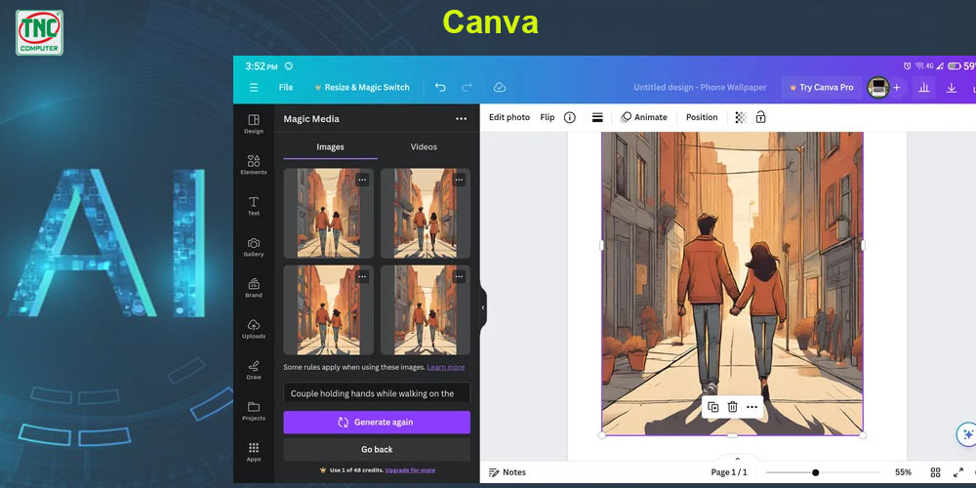
Task: Open the 55% zoom level menu
Action: (x=903, y=472)
